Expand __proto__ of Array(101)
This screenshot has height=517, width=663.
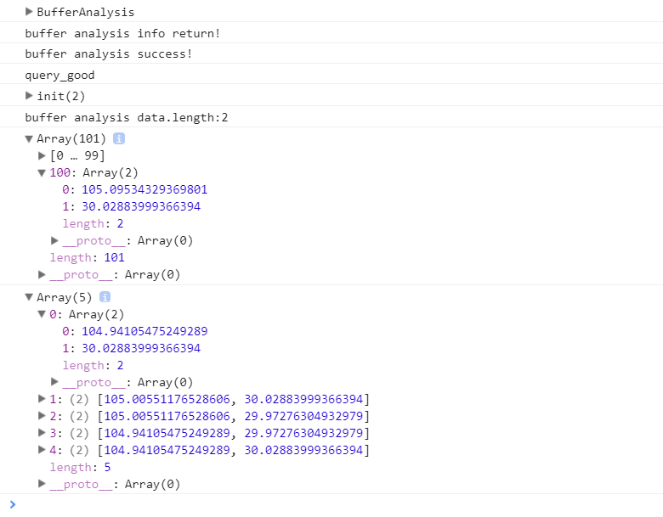[x=42, y=274]
